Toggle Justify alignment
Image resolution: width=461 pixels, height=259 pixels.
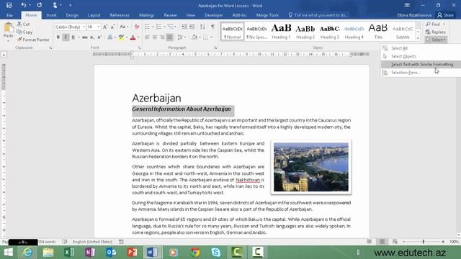[170, 37]
